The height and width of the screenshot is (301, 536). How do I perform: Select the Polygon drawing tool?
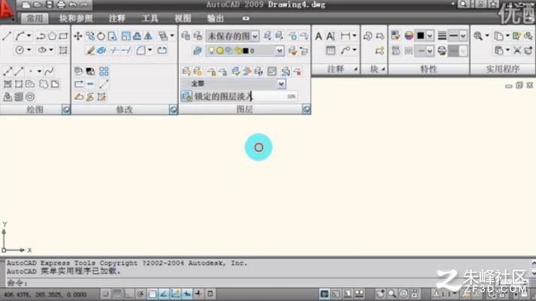click(52, 36)
